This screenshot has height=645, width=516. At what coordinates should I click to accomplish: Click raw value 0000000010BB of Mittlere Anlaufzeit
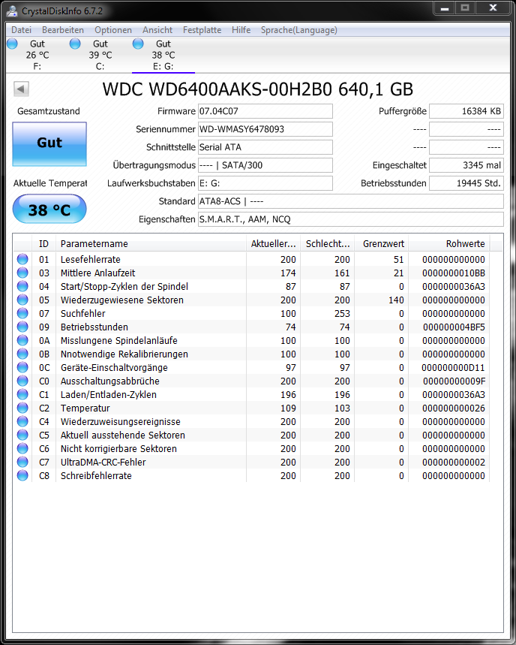point(454,273)
